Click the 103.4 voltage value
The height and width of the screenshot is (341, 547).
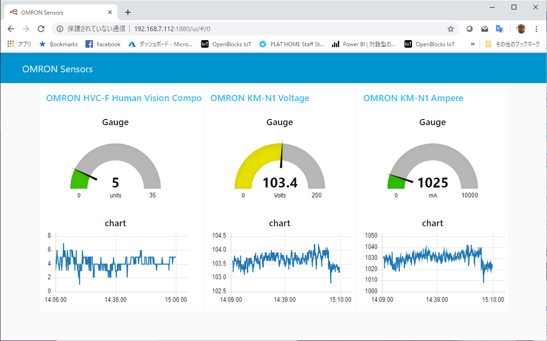(280, 182)
